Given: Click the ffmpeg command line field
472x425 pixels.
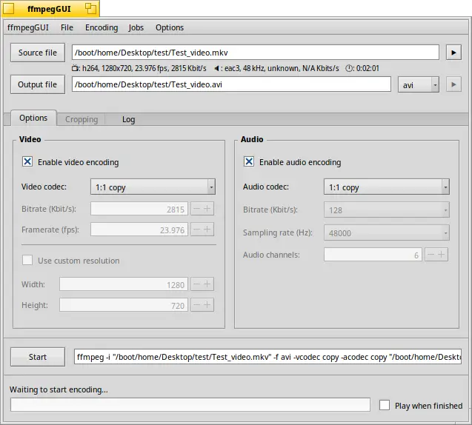Looking at the screenshot, I should pos(268,357).
